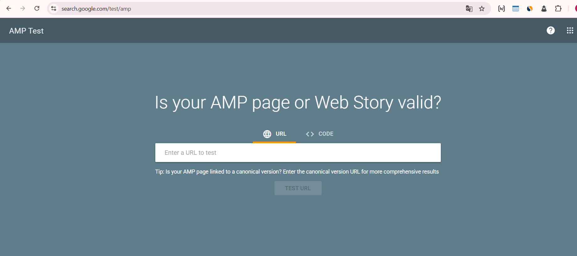Open the bracketed W extension icon
Image resolution: width=577 pixels, height=256 pixels.
click(x=501, y=8)
